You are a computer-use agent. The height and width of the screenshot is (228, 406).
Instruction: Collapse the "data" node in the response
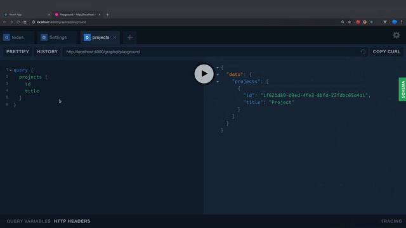(x=218, y=75)
